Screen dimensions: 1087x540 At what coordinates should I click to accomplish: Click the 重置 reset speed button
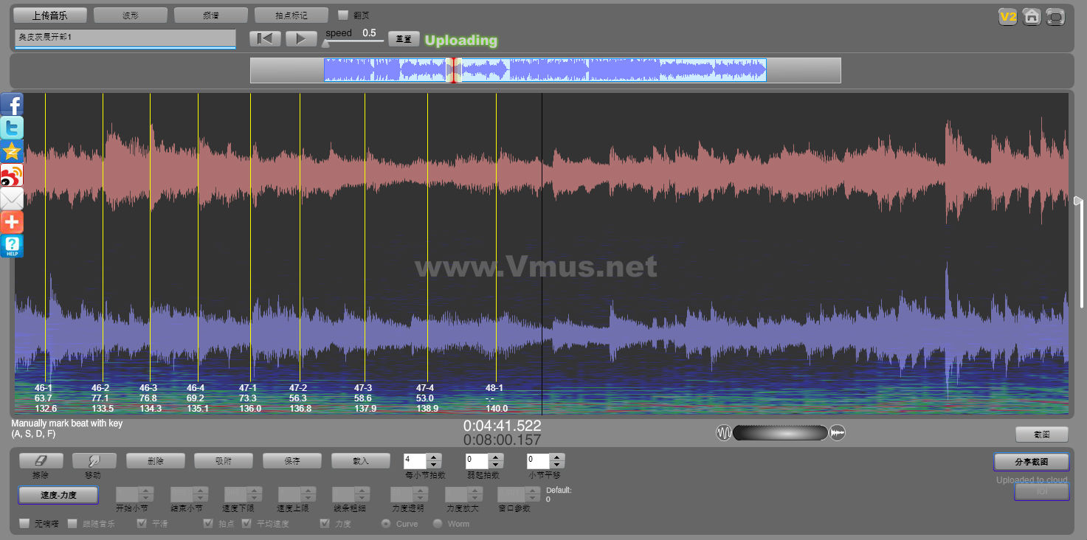(404, 39)
